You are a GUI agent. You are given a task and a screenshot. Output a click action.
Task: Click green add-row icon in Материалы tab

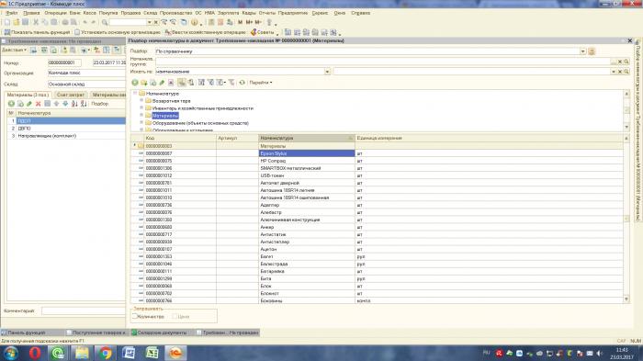click(11, 104)
